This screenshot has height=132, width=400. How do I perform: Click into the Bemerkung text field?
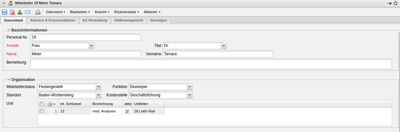click(x=211, y=64)
